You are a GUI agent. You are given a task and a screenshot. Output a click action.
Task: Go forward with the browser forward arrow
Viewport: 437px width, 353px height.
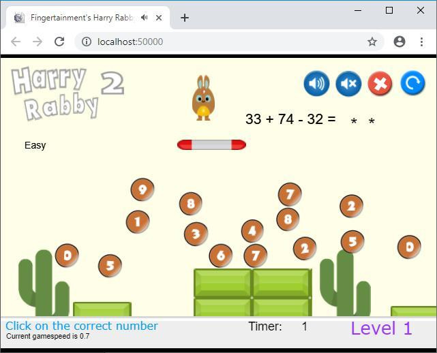coord(37,42)
